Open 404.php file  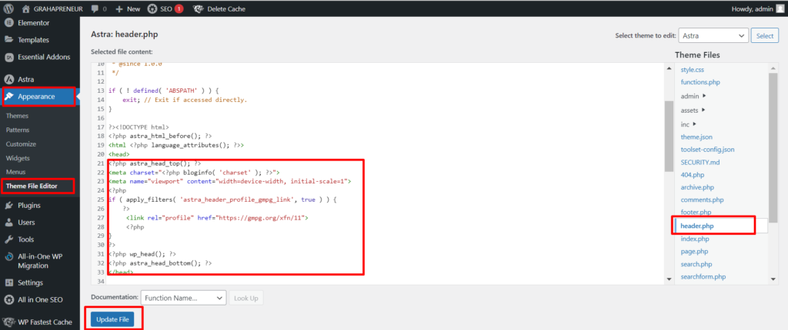pos(693,175)
